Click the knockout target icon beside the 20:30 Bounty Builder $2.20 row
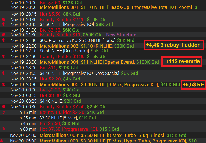This screenshot has width=206, height=143. (4, 20)
